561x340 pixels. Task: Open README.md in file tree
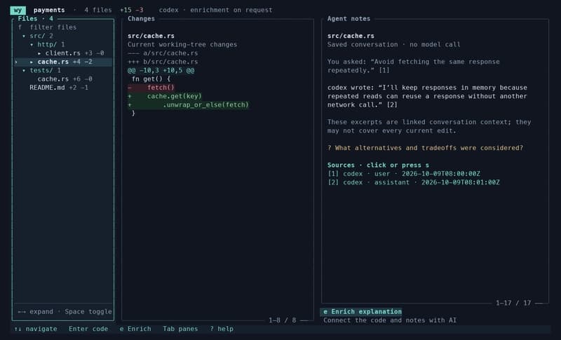(x=59, y=88)
